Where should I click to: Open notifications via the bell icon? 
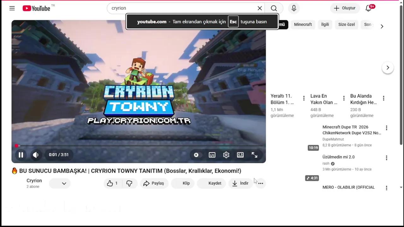click(368, 8)
